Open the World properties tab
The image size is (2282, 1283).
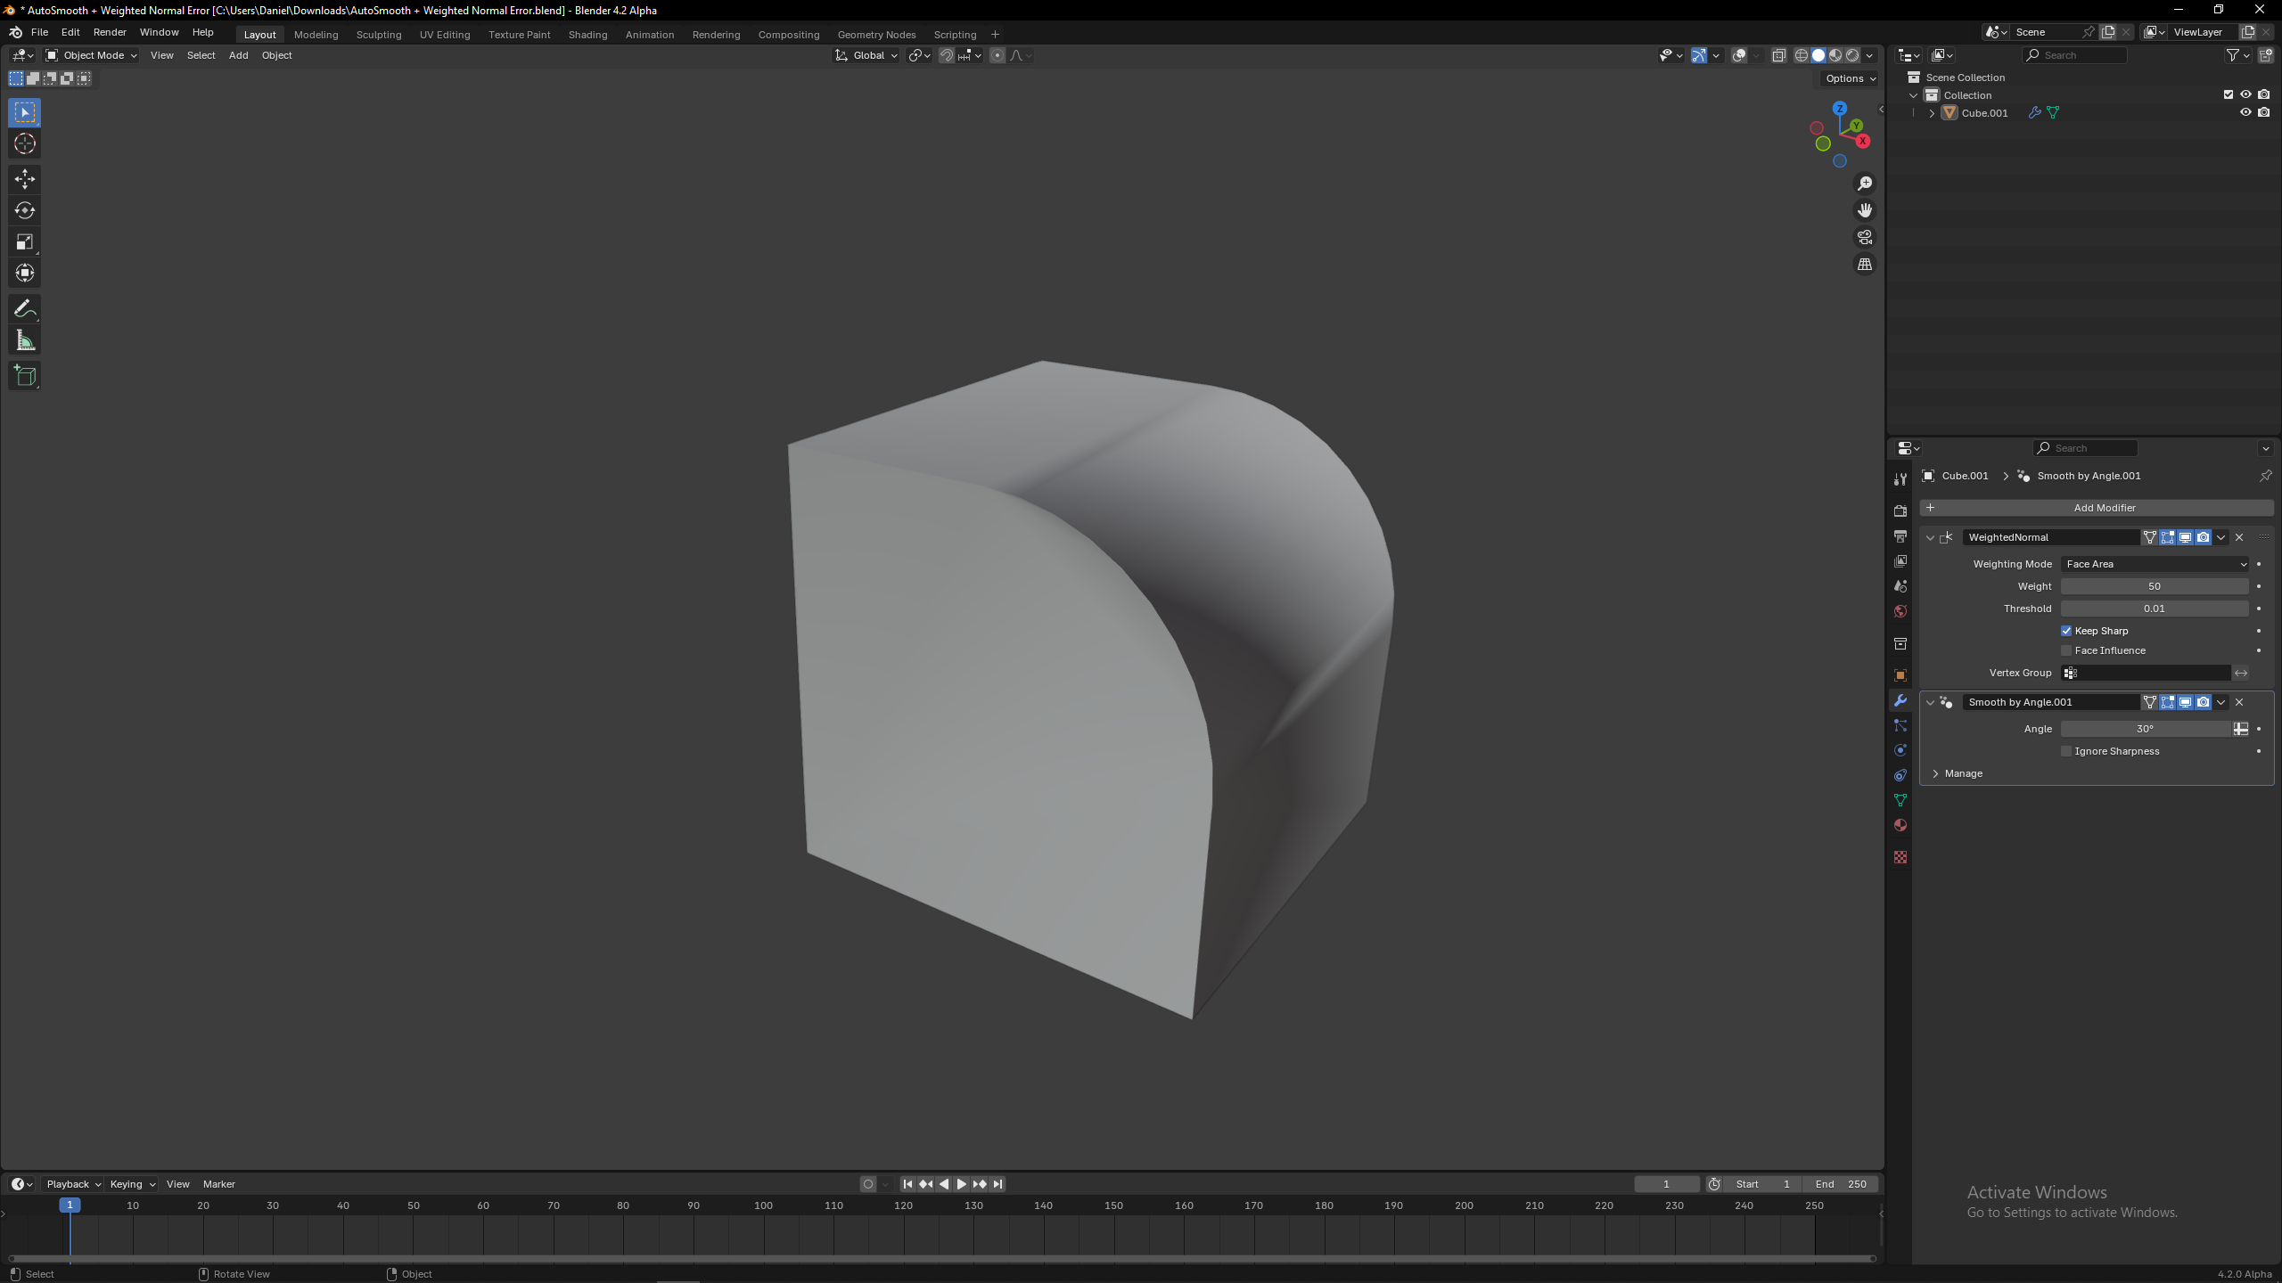click(1900, 611)
